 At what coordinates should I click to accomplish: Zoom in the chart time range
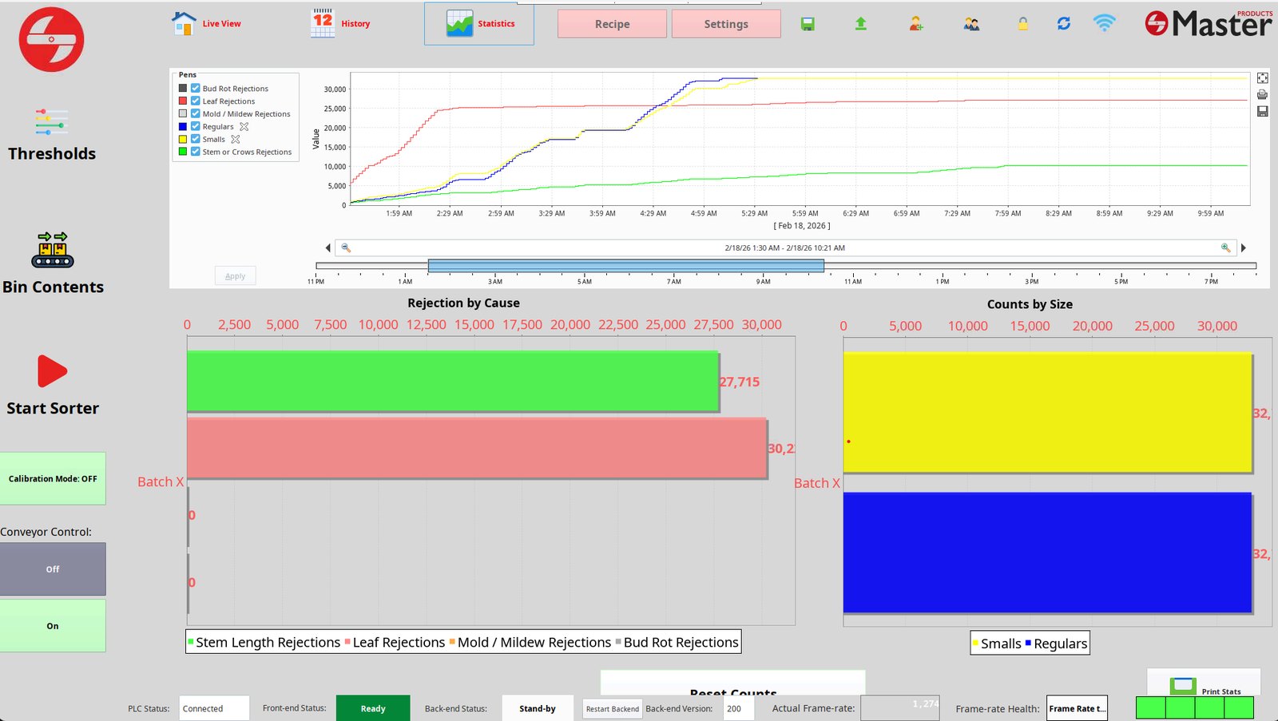1225,248
